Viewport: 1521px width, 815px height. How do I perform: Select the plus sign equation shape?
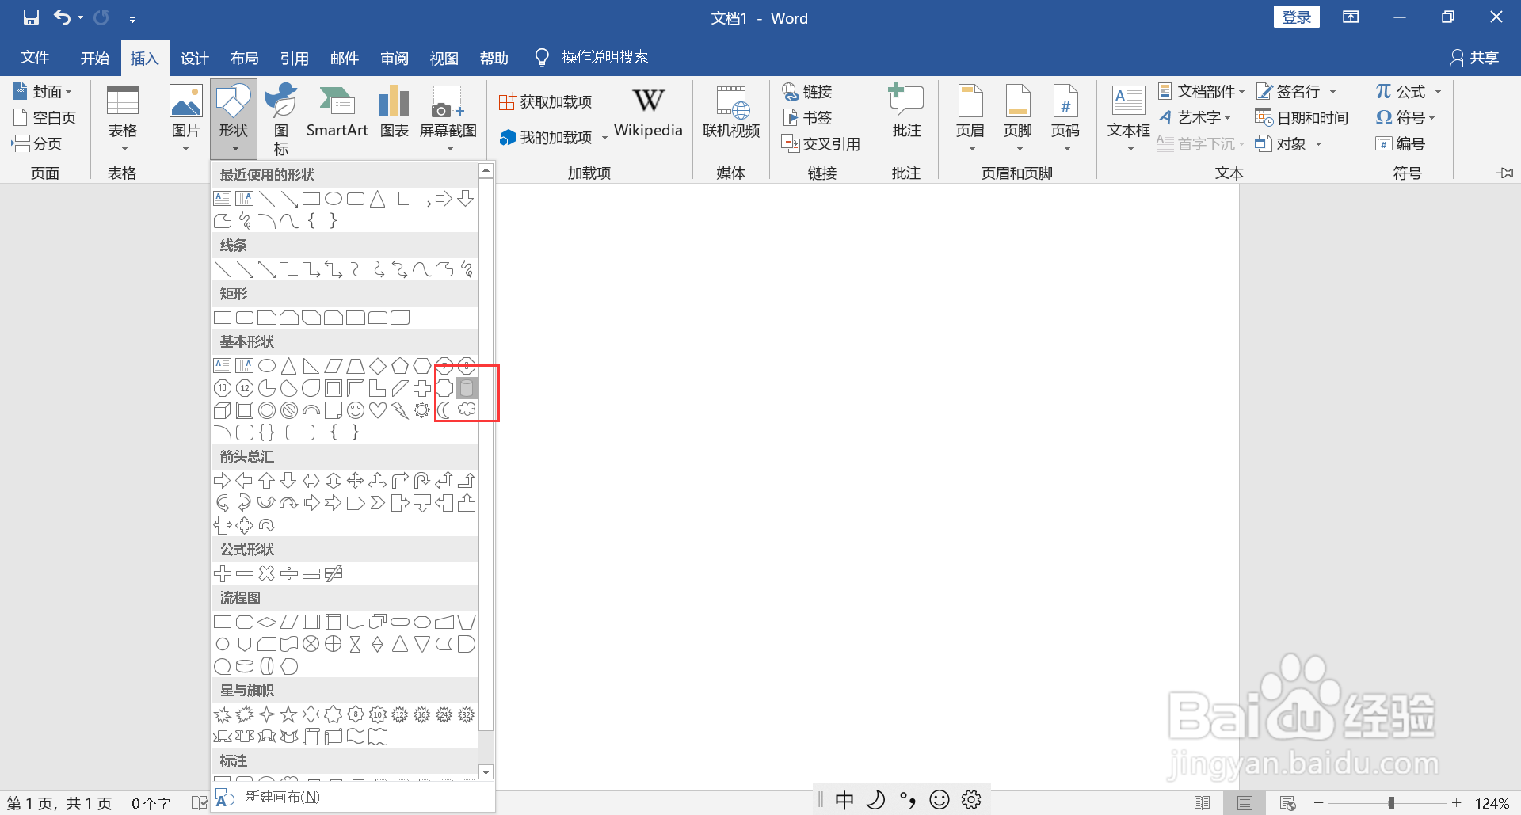click(x=223, y=573)
